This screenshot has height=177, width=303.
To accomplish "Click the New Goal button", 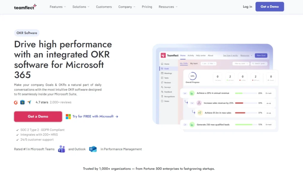I will point(261,55).
